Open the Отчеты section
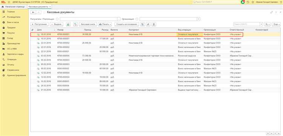The image size is (283, 136). 11,65
